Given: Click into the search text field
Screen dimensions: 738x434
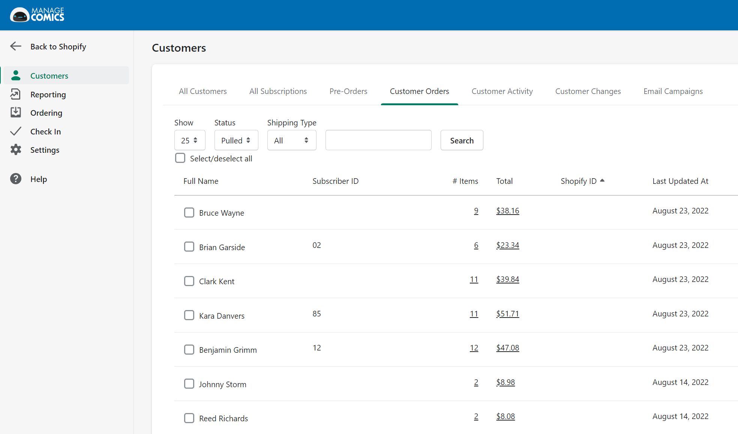Looking at the screenshot, I should [x=378, y=140].
